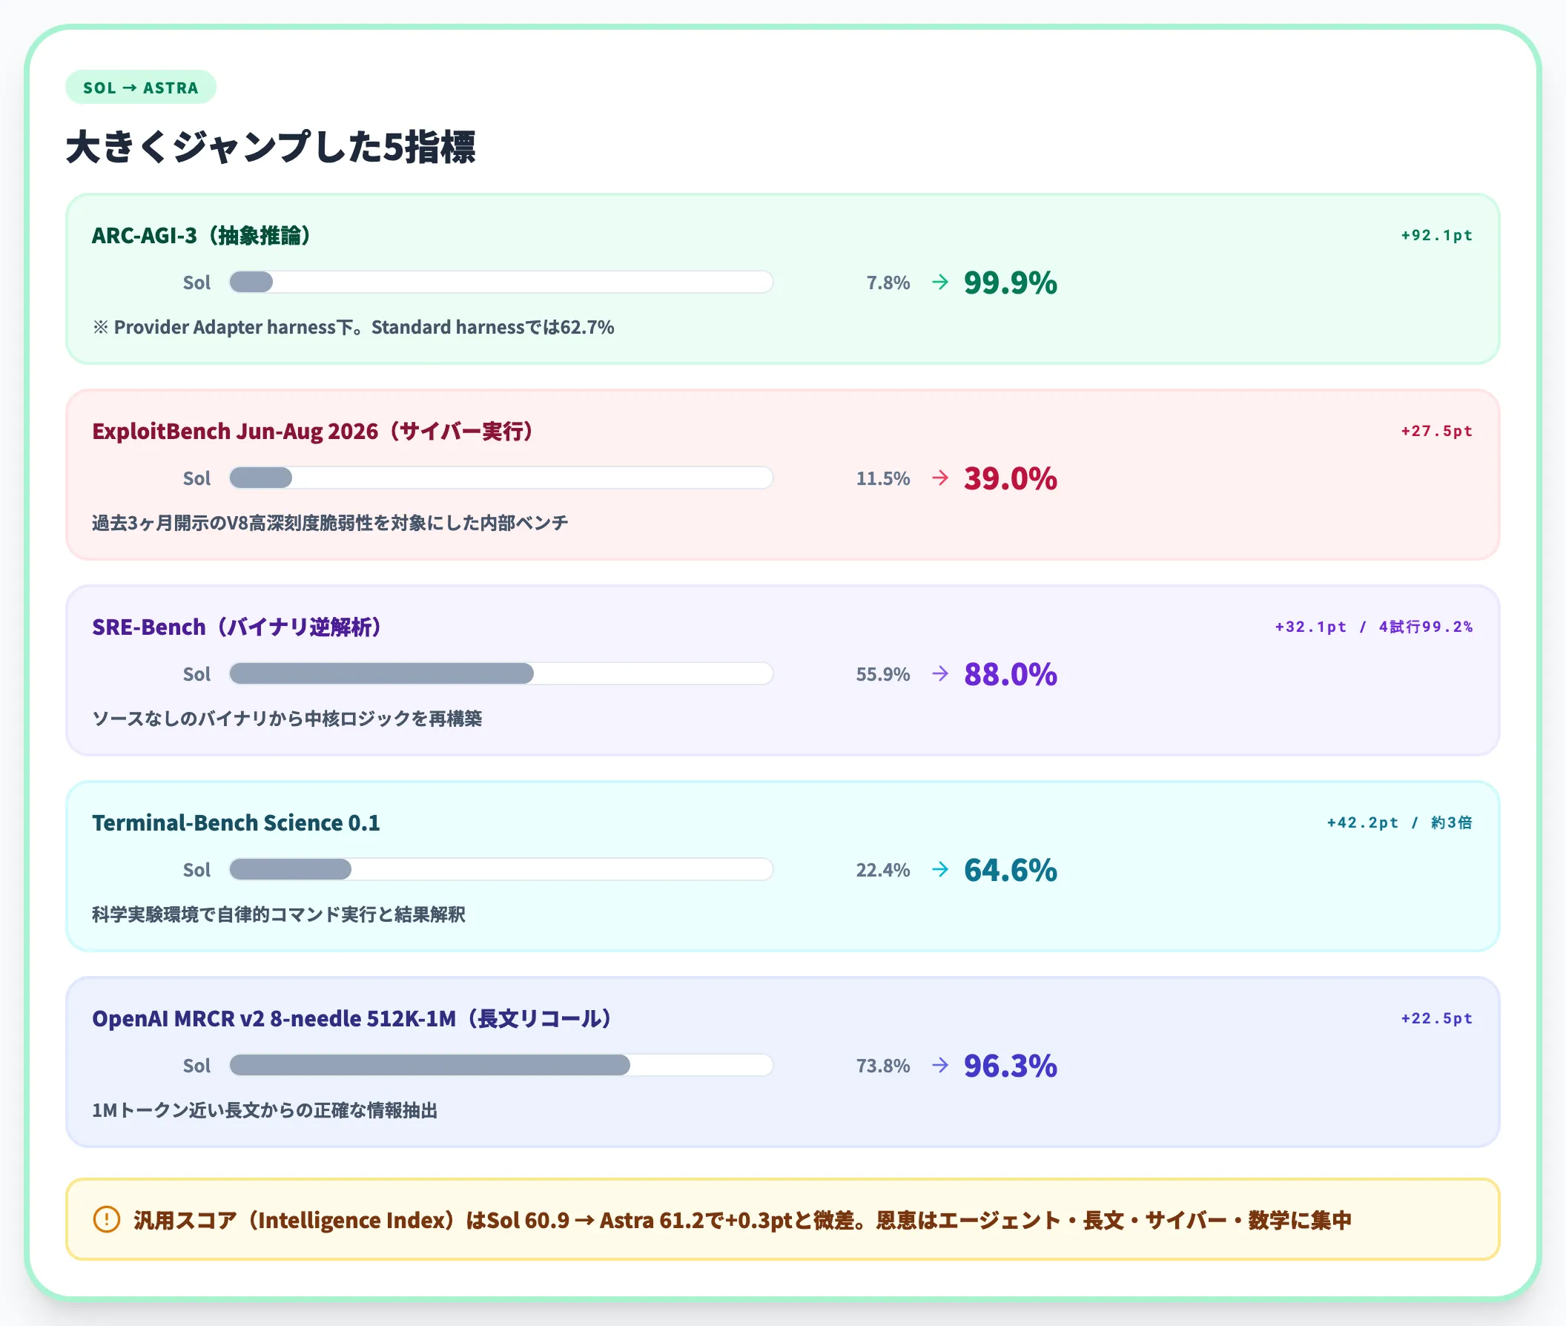The width and height of the screenshot is (1566, 1326).
Task: Click the SOL → ASTRA badge
Action: pos(141,88)
